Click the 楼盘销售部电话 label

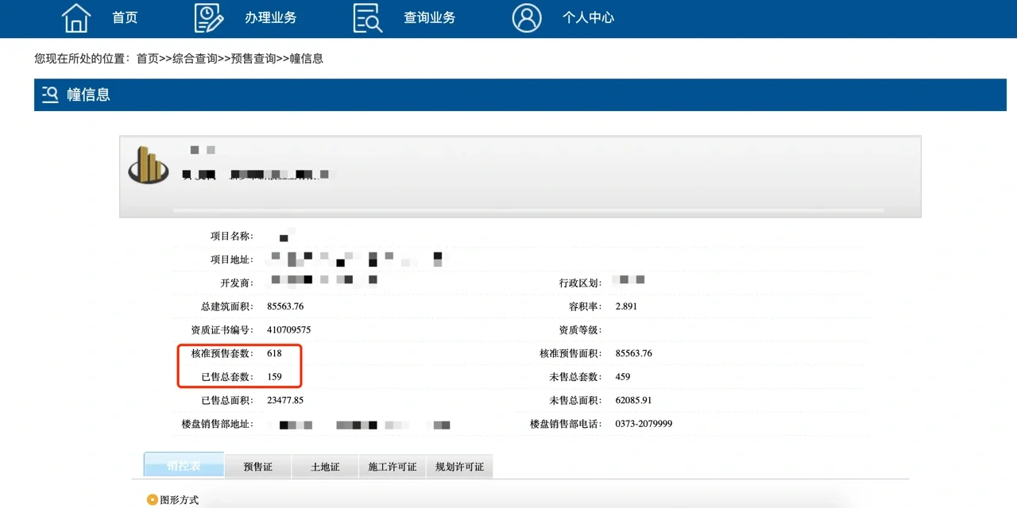click(566, 424)
